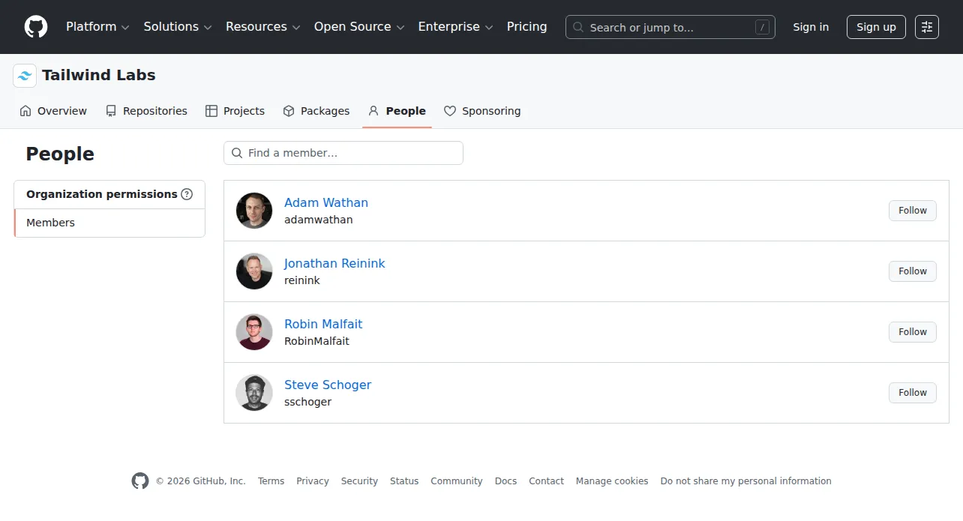Expand the Enterprise menu
Image resolution: width=963 pixels, height=521 pixels.
coord(455,27)
